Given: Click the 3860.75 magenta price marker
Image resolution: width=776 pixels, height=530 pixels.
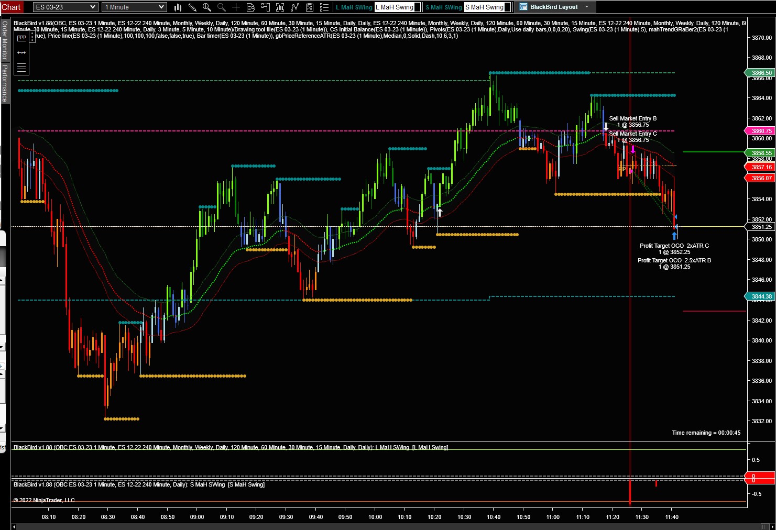Looking at the screenshot, I should [x=760, y=131].
